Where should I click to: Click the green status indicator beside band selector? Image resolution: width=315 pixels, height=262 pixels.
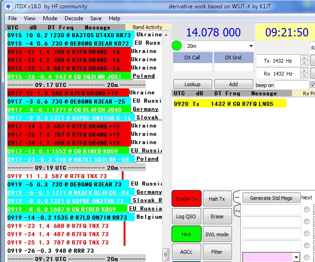[x=176, y=46]
